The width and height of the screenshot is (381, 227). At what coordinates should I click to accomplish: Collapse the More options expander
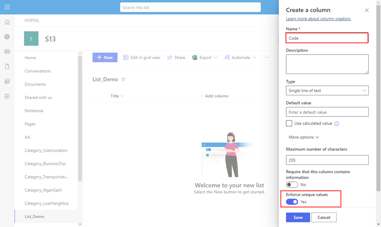point(304,137)
